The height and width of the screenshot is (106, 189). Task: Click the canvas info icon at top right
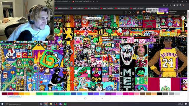click(183, 18)
